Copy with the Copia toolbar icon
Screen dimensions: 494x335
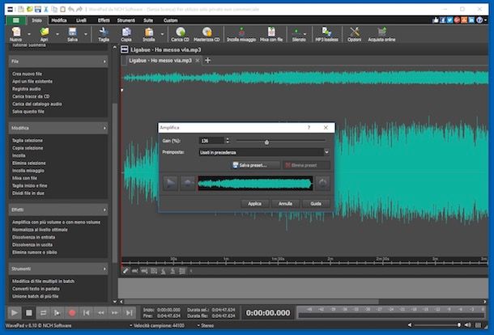(126, 34)
